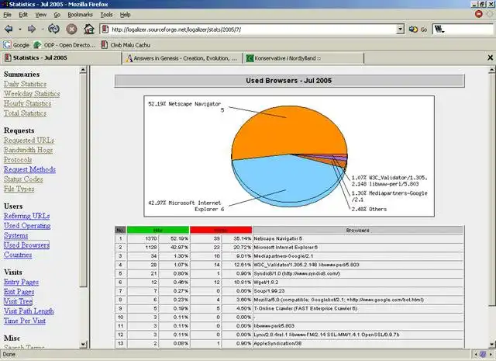This screenshot has width=496, height=361.
Task: Open Visit Path Length link
Action: click(x=29, y=311)
